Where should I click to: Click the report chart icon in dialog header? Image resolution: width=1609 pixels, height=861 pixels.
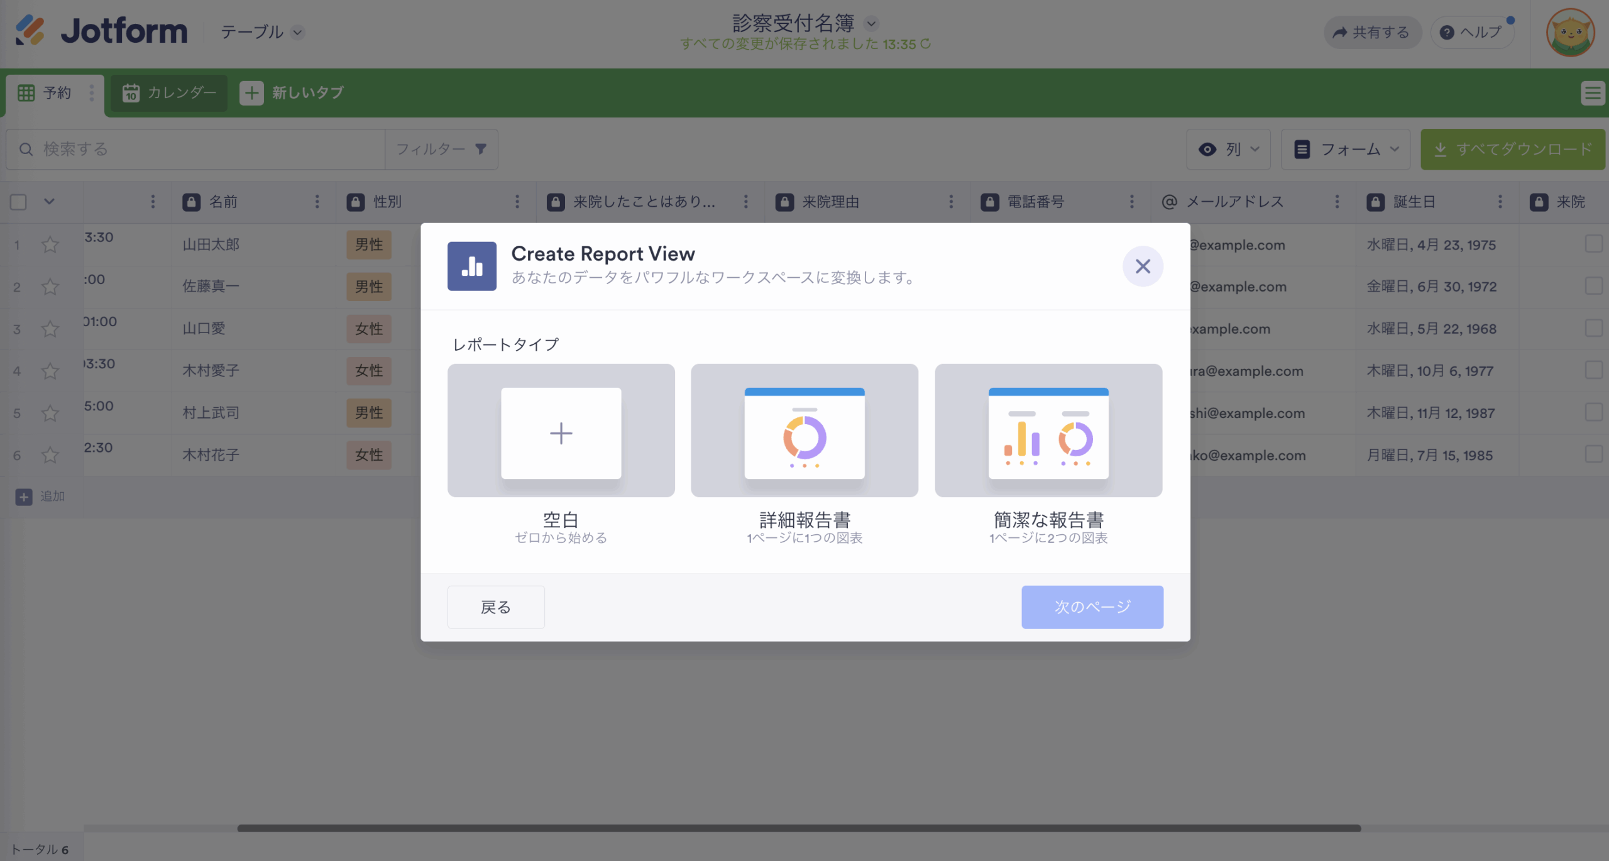[x=472, y=266]
